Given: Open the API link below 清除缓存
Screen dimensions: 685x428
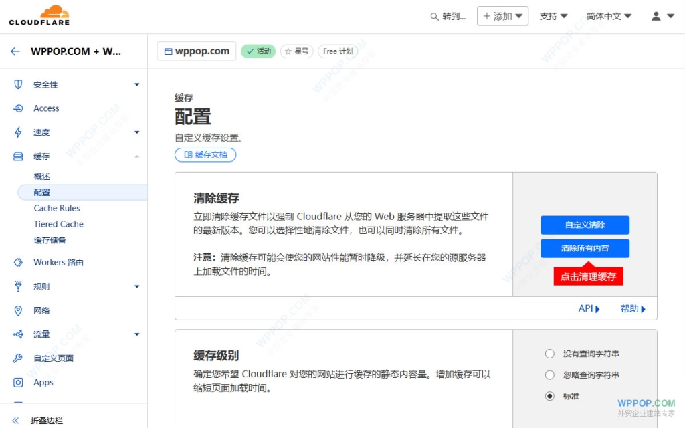Looking at the screenshot, I should click(x=587, y=308).
